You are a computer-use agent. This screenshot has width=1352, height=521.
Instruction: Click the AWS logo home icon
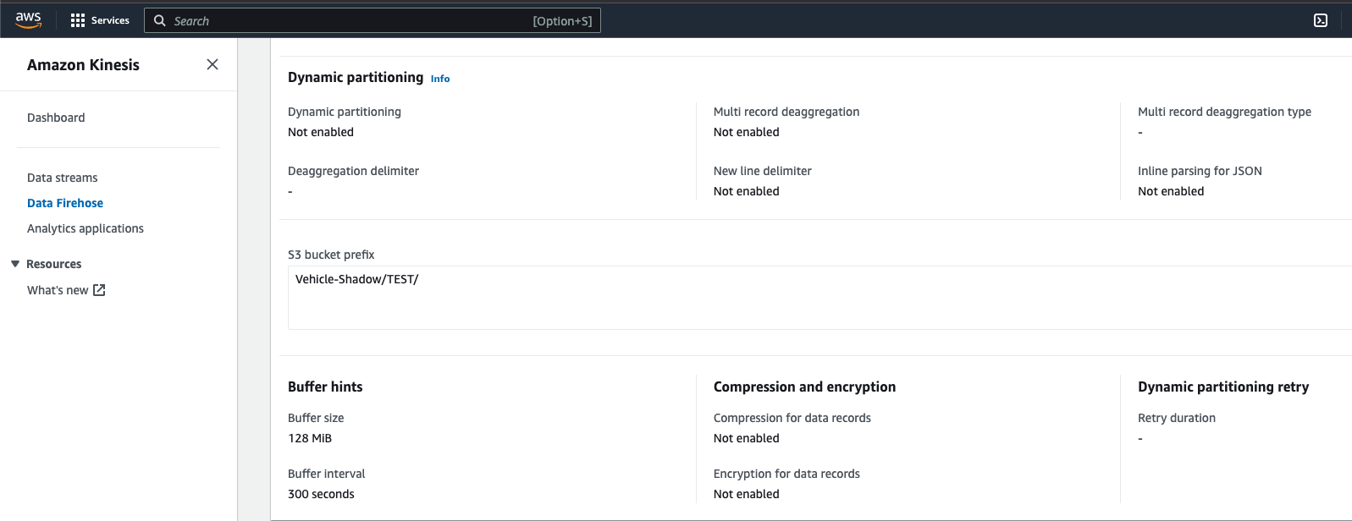28,20
